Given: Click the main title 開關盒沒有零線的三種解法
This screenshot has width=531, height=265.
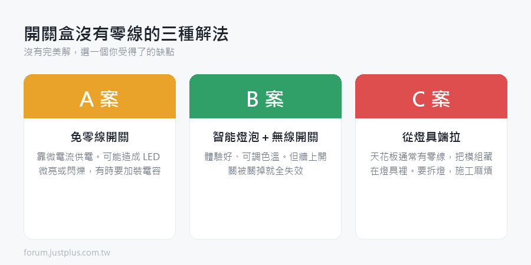Looking at the screenshot, I should tap(126, 35).
